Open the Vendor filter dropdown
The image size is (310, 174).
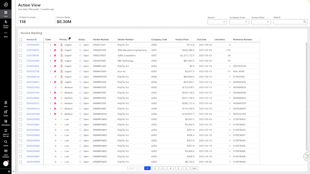217,22
